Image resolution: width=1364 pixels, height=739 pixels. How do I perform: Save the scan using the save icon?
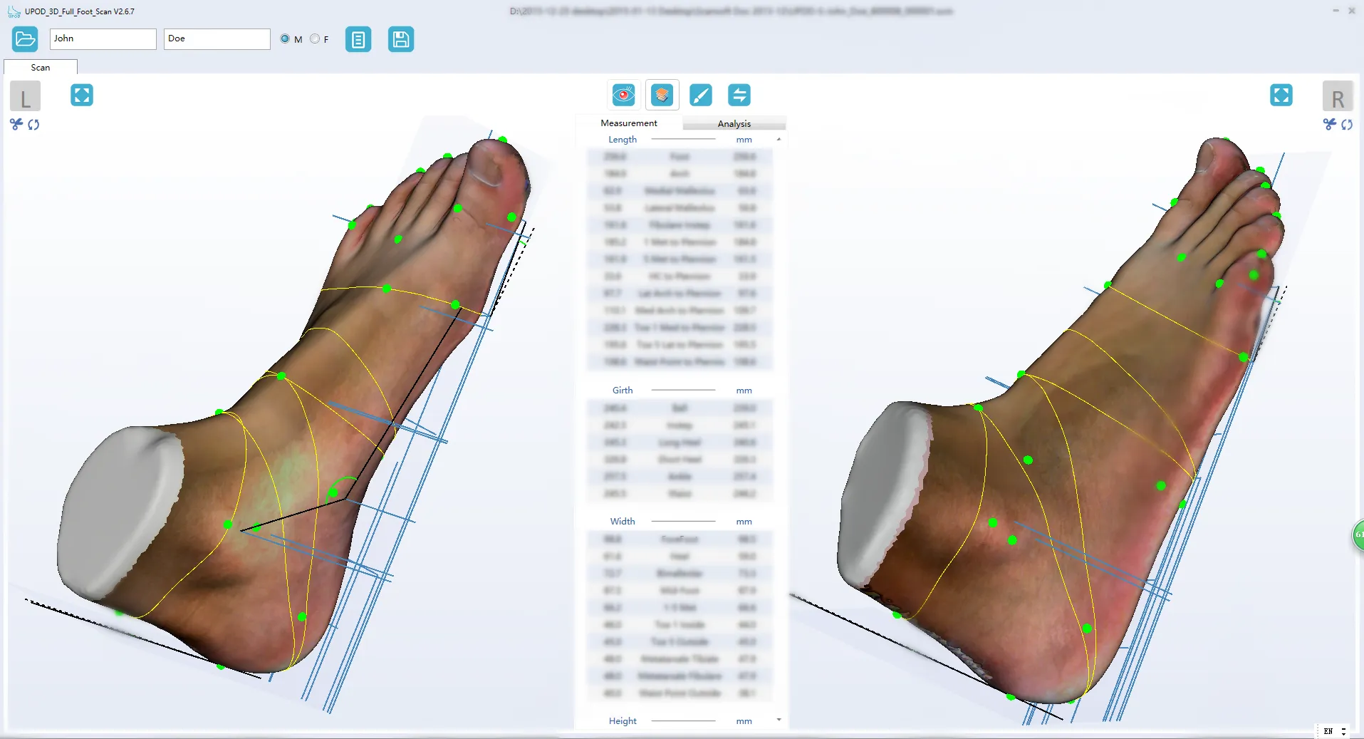[401, 39]
